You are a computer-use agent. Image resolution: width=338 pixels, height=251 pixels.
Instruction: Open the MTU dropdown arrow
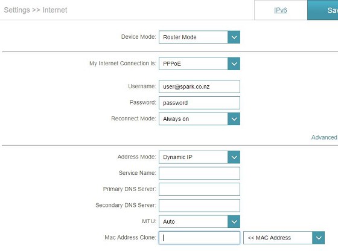coord(234,221)
